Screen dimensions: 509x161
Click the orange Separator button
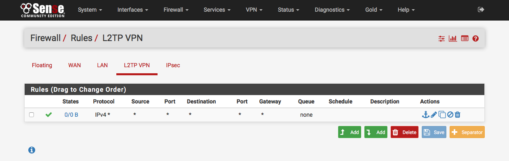pos(467,132)
